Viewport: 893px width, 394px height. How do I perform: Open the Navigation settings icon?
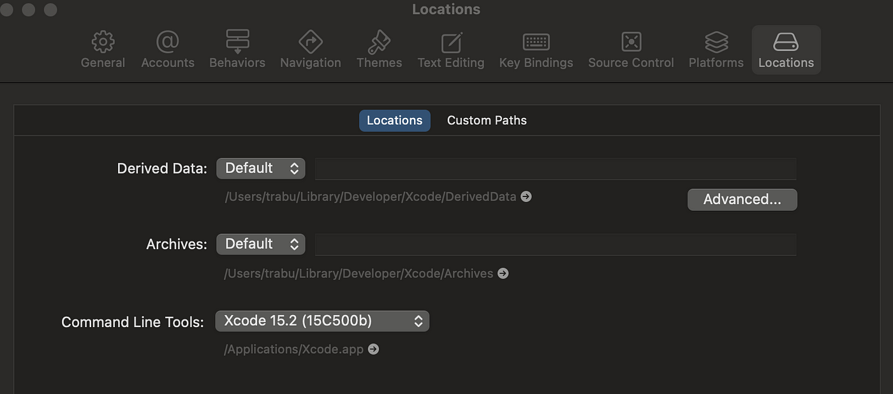(x=311, y=42)
